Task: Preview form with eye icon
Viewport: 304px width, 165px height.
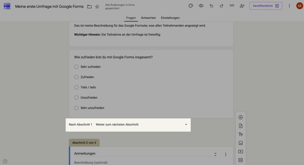Action: (201, 6)
